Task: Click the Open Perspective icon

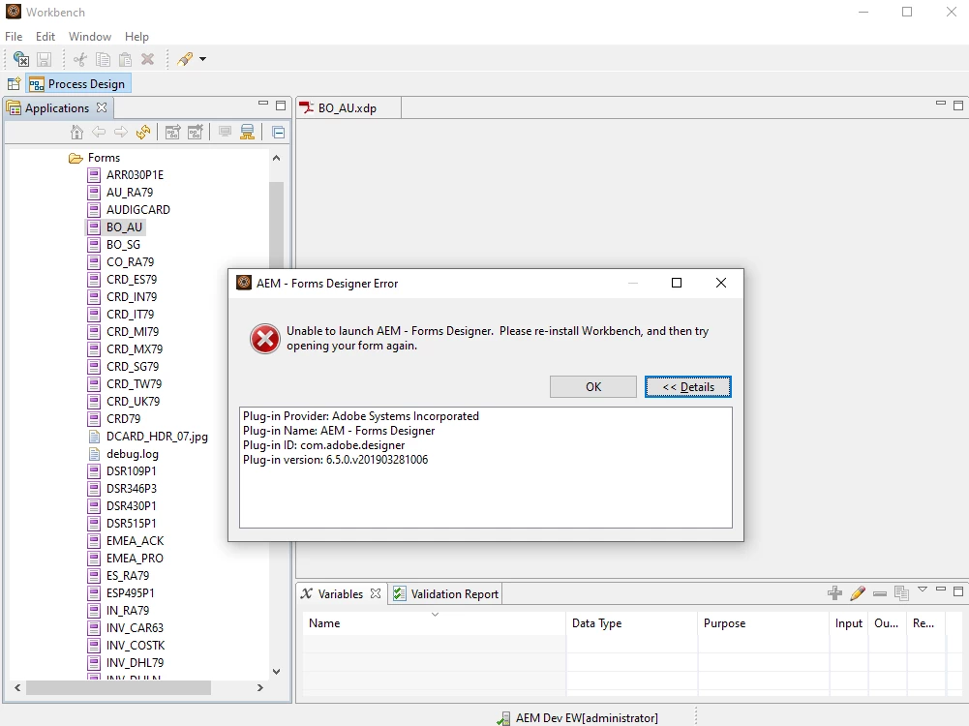Action: [14, 83]
